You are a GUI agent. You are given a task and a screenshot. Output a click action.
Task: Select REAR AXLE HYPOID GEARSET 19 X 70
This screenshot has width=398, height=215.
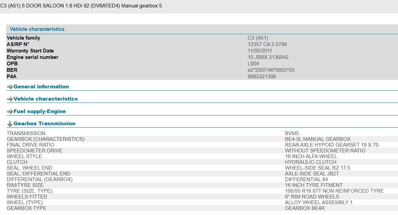coord(332,145)
